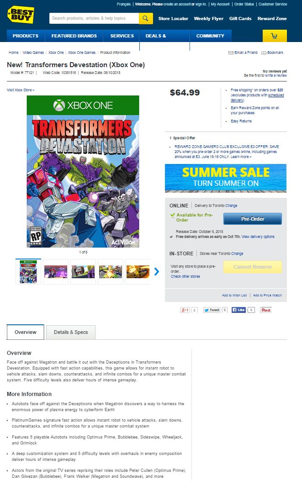This screenshot has width=302, height=481.
Task: Open the PRODUCTS navigation menu
Action: click(26, 36)
